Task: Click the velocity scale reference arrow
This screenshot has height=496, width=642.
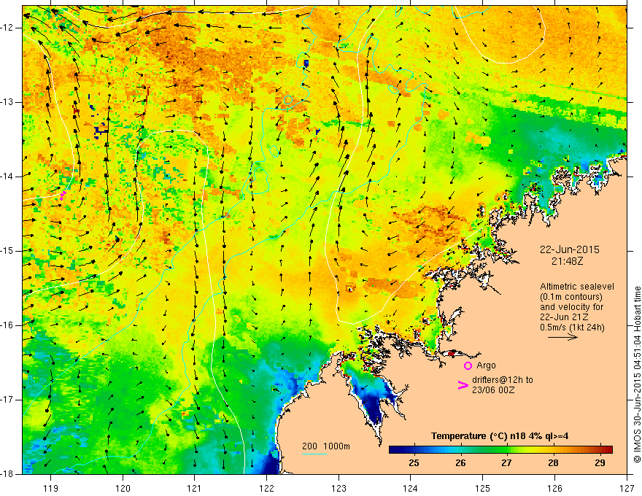Action: click(x=562, y=337)
